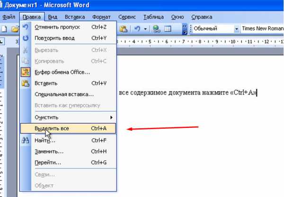Click the undo arrow icon beside Отменить пропуск

pos(26,27)
